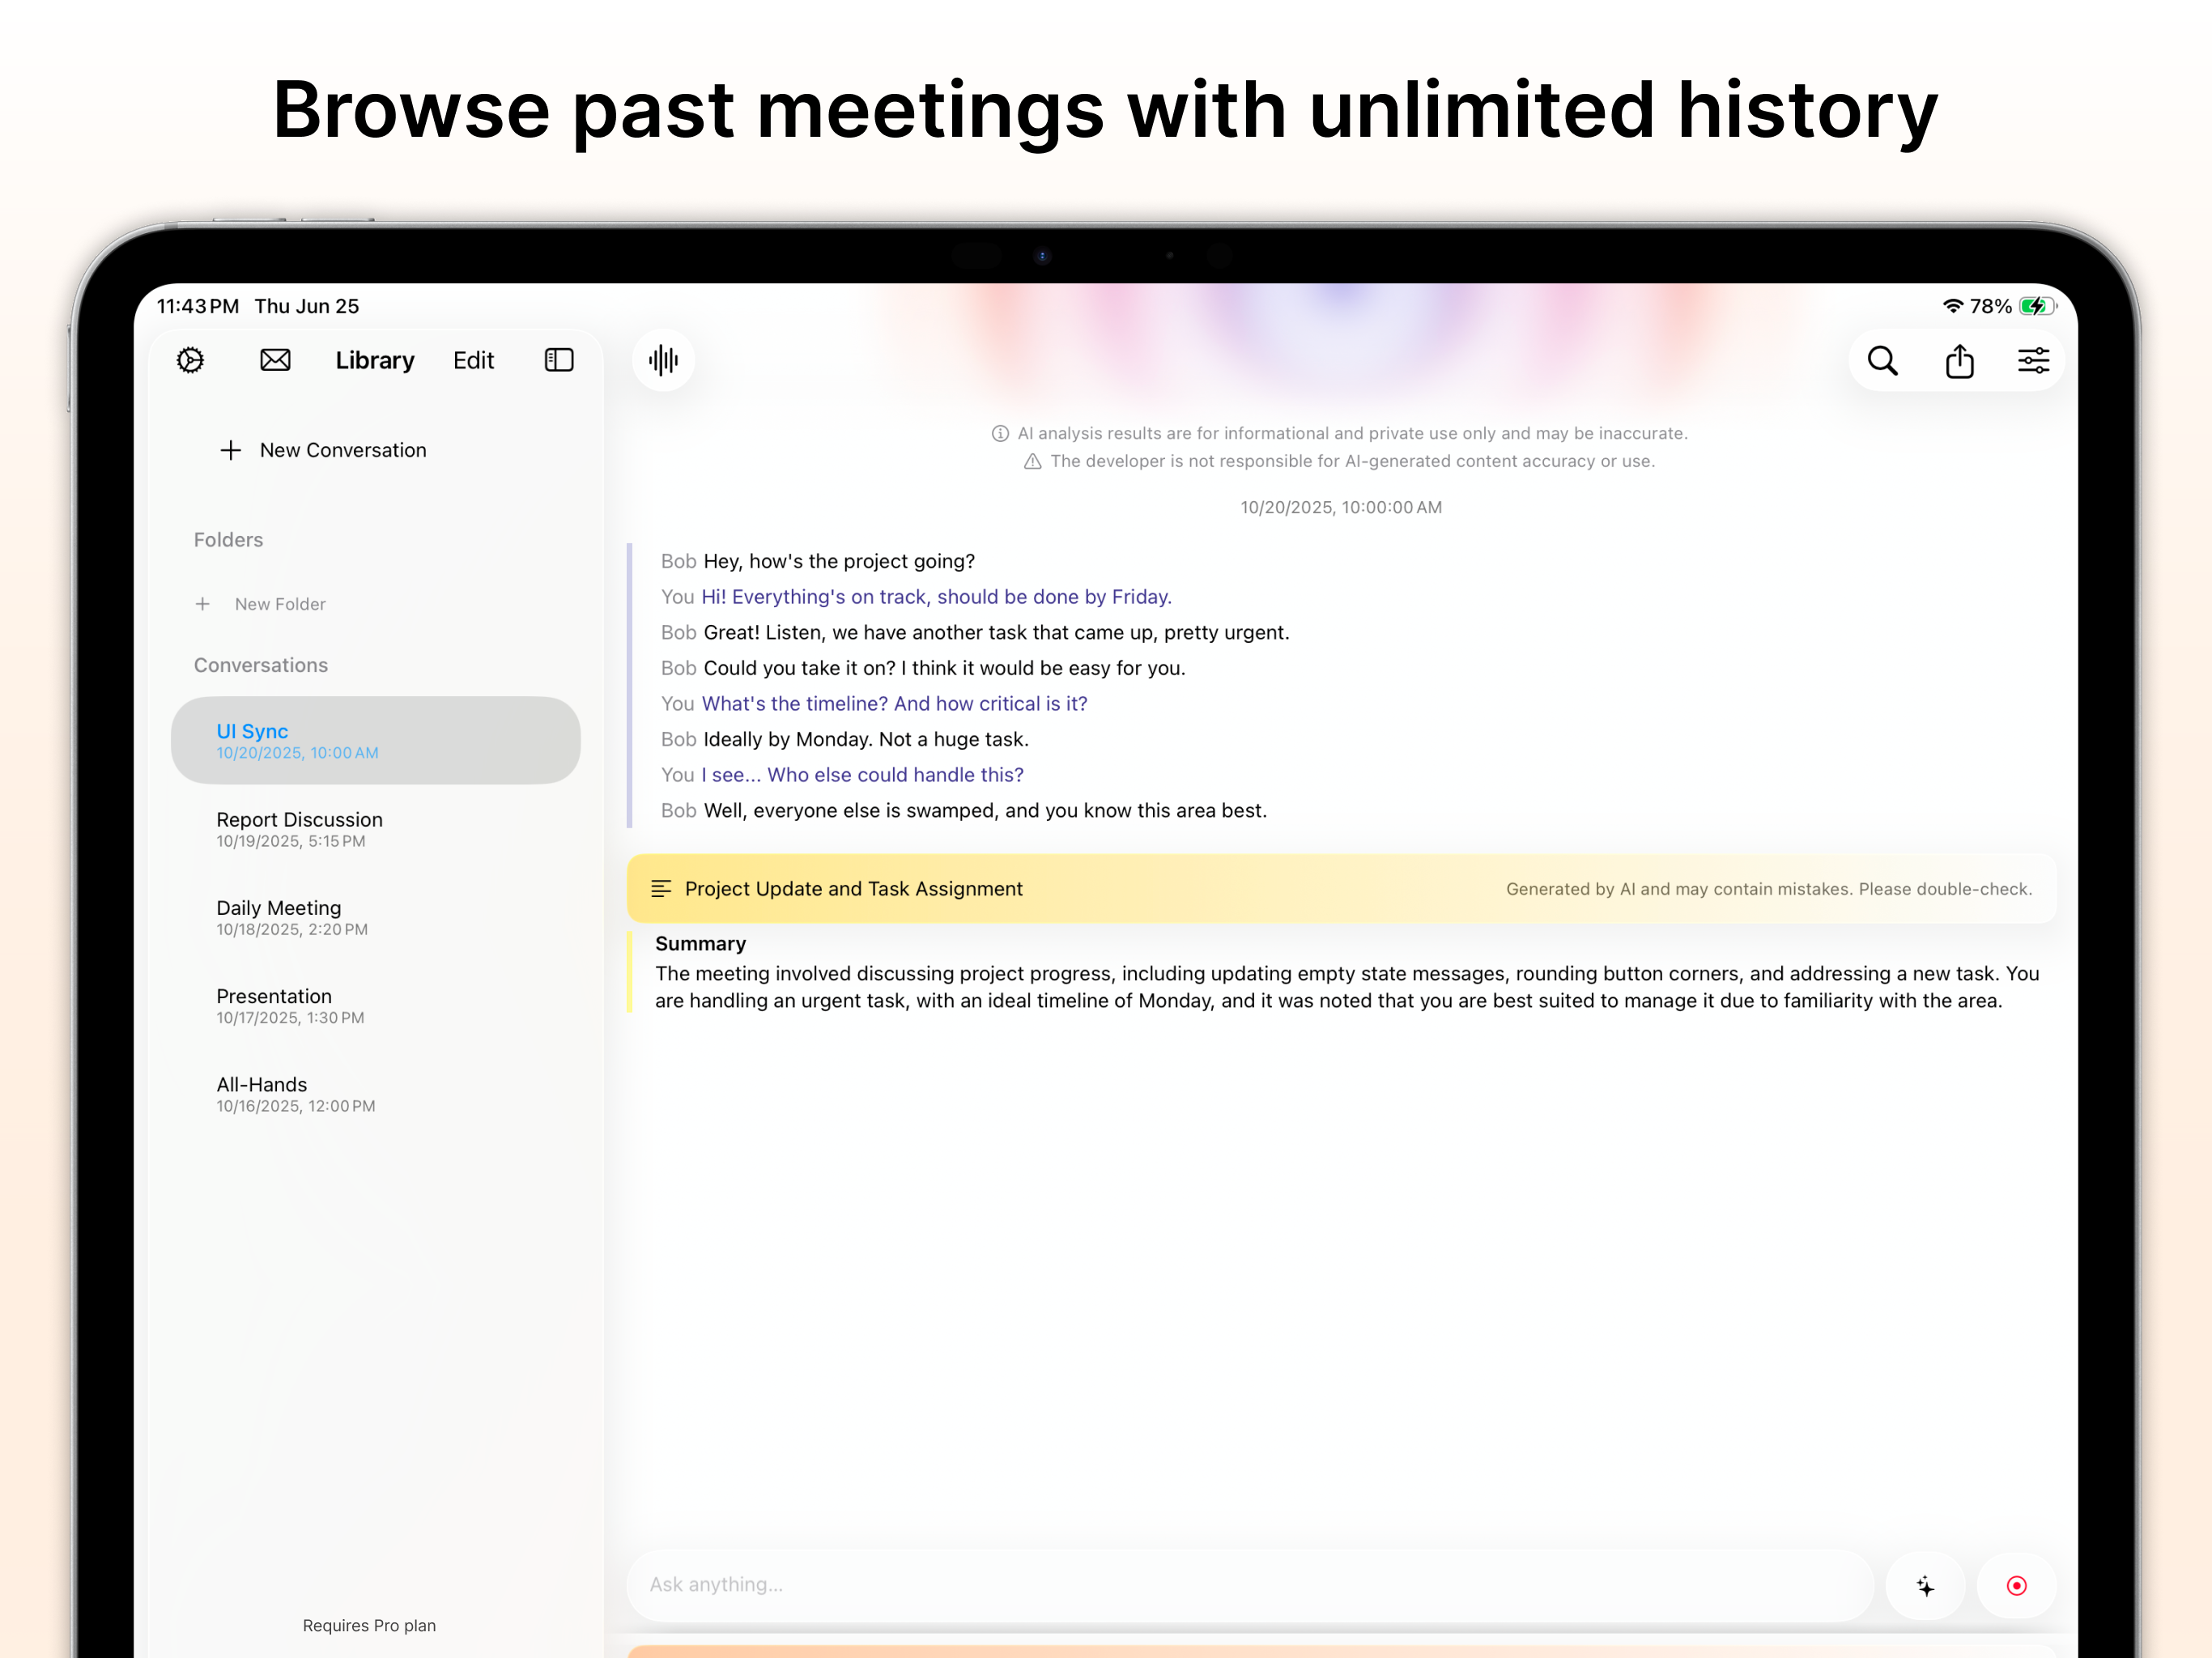Open the sliders options icon
The image size is (2212, 1658).
2034,360
